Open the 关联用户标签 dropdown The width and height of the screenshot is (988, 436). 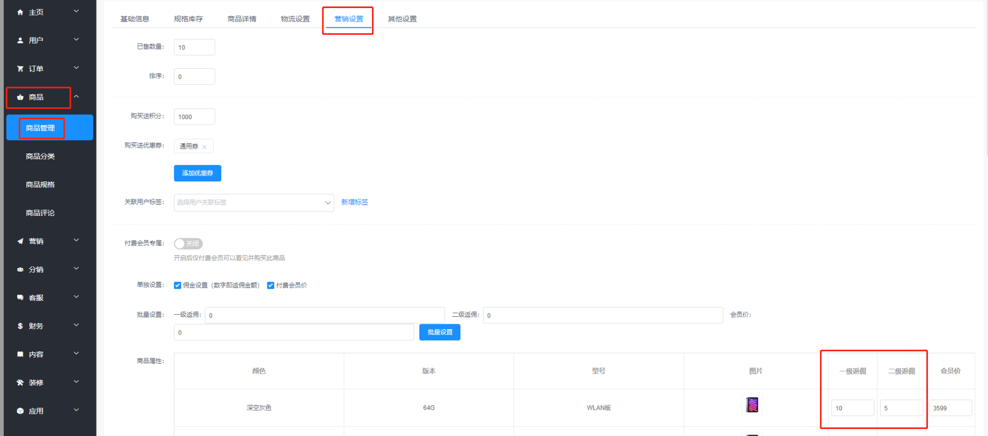[253, 202]
